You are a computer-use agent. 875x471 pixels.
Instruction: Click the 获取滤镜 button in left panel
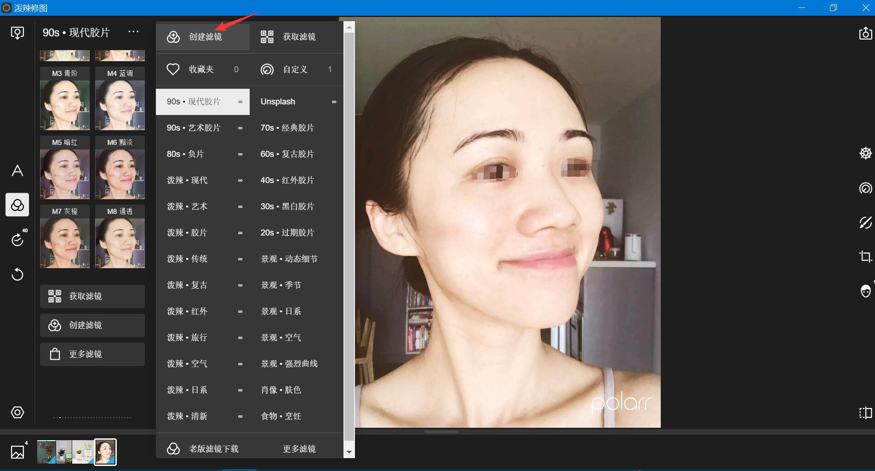click(x=92, y=296)
